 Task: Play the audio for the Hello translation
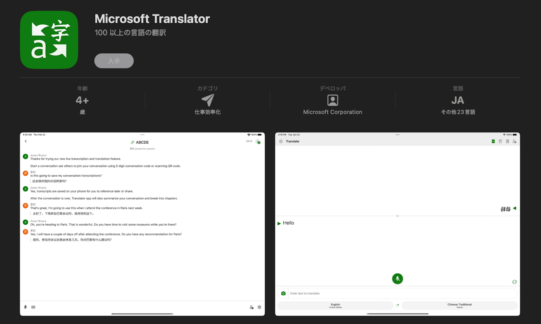pos(279,223)
